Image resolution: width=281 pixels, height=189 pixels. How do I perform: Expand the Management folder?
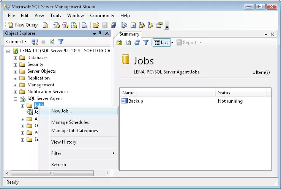16,85
